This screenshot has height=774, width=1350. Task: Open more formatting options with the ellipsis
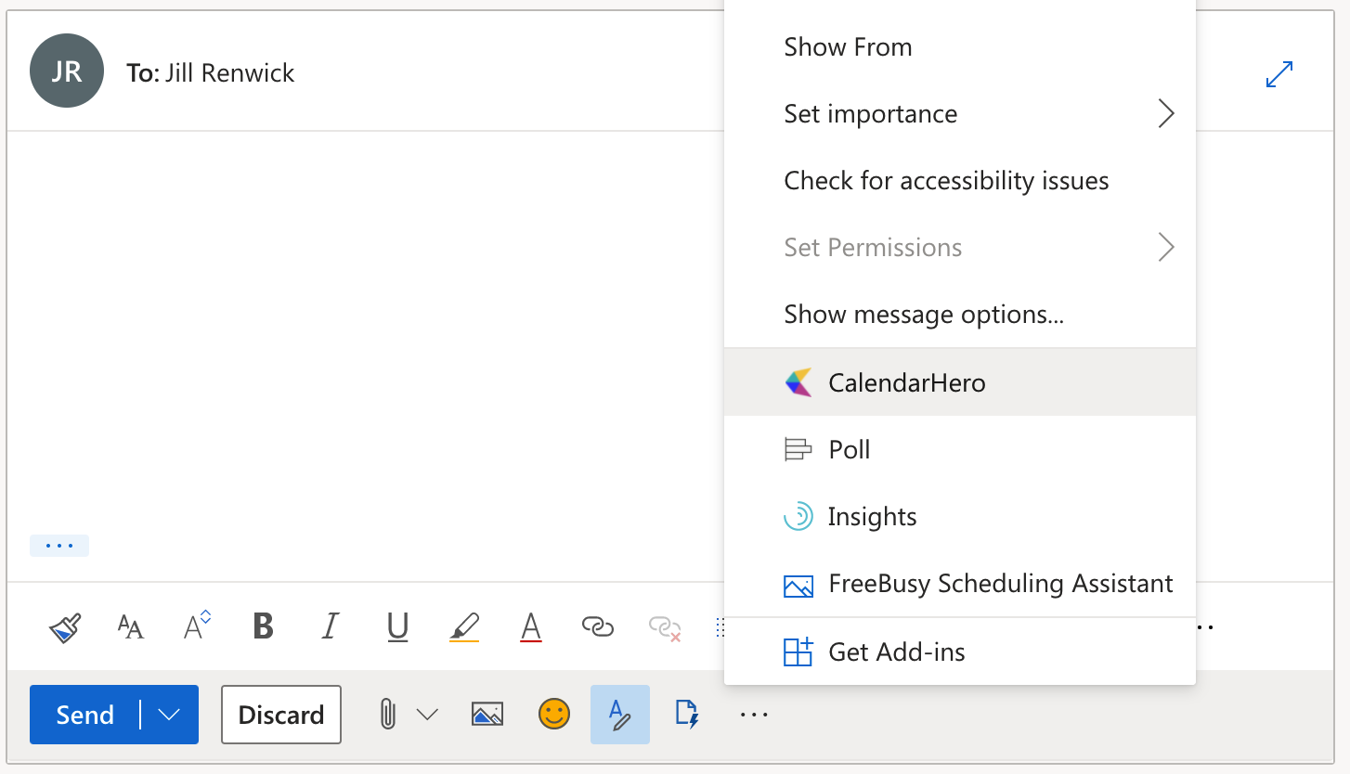coord(1202,626)
